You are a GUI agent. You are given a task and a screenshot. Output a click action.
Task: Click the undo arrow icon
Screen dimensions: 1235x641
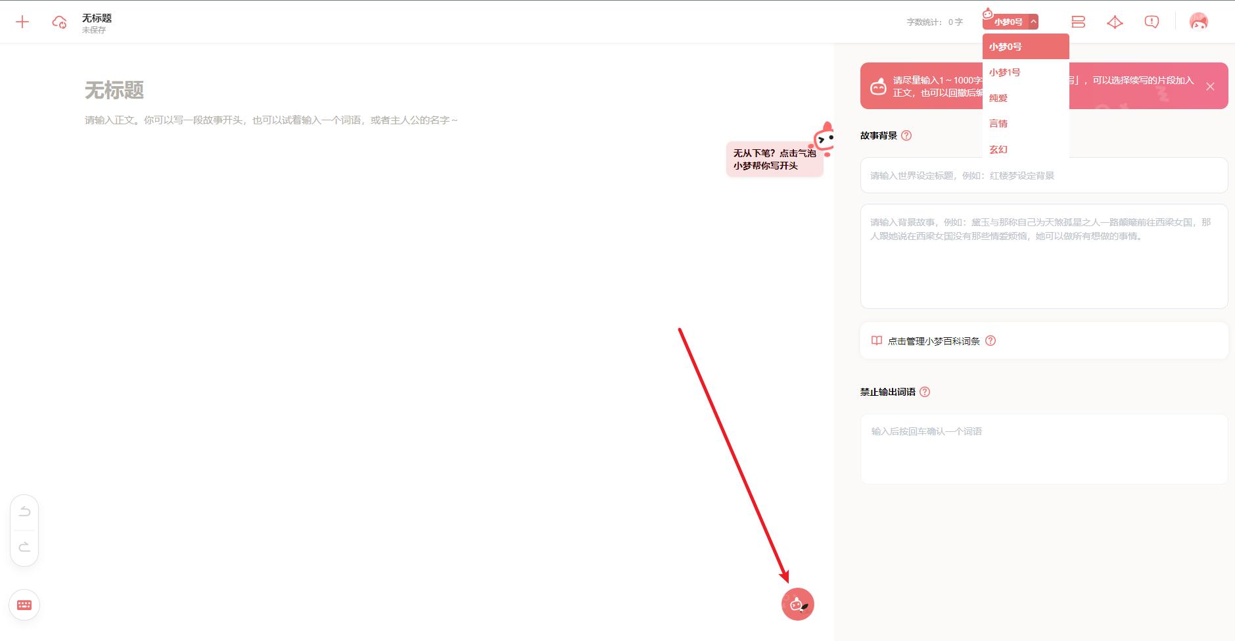pyautogui.click(x=25, y=511)
